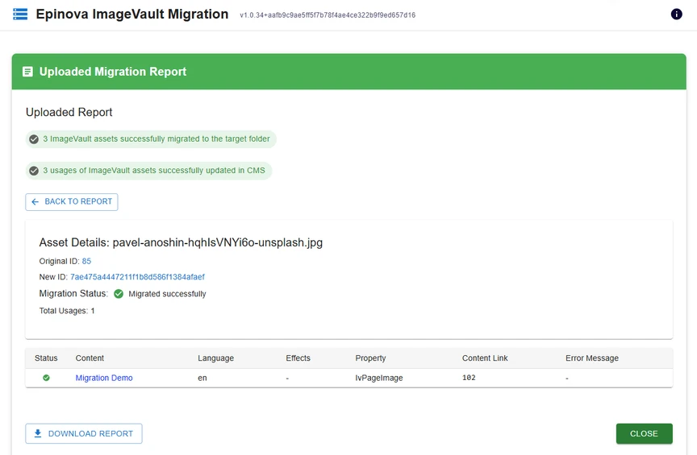
Task: Click the Total Usages: 1 text
Action: point(67,311)
